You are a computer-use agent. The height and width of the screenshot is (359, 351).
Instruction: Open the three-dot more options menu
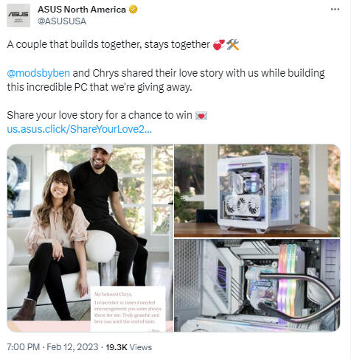pyautogui.click(x=335, y=10)
